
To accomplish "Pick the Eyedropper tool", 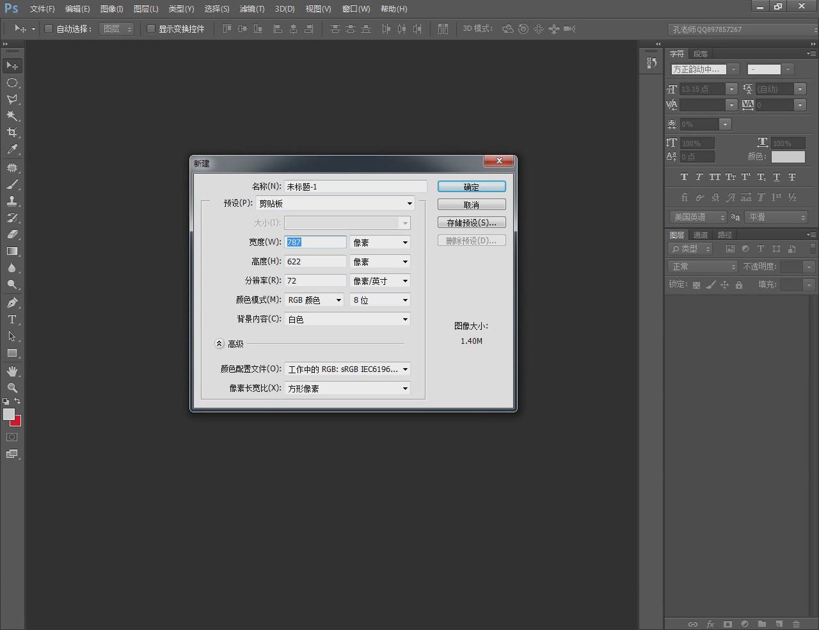I will (x=12, y=149).
